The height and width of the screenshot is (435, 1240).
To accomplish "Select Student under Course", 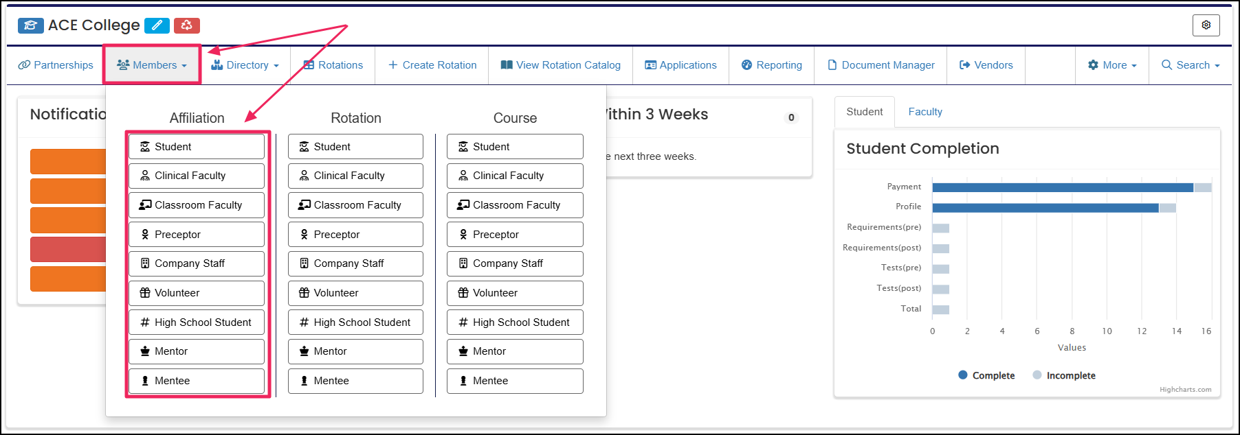I will point(515,147).
